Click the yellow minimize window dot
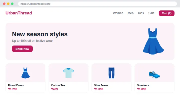Viewport: 180px width, 102px height. pyautogui.click(x=8, y=4)
